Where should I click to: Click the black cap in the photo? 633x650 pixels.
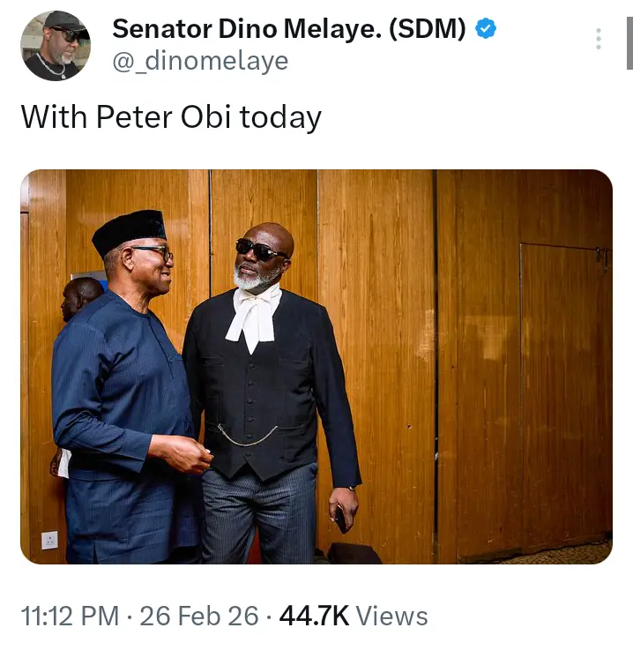click(x=129, y=231)
